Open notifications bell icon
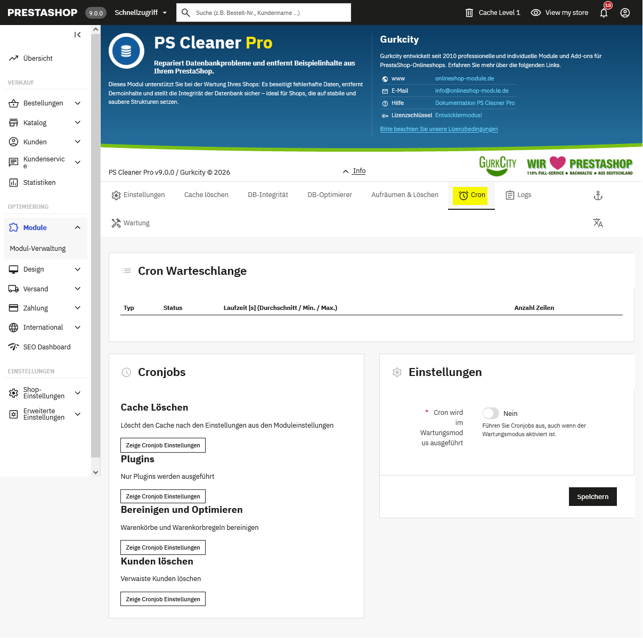This screenshot has height=638, width=643. [x=604, y=13]
